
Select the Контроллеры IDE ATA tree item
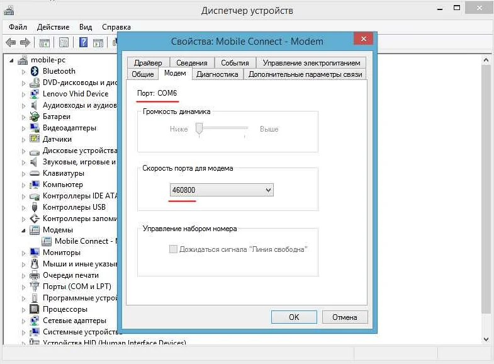(80, 196)
